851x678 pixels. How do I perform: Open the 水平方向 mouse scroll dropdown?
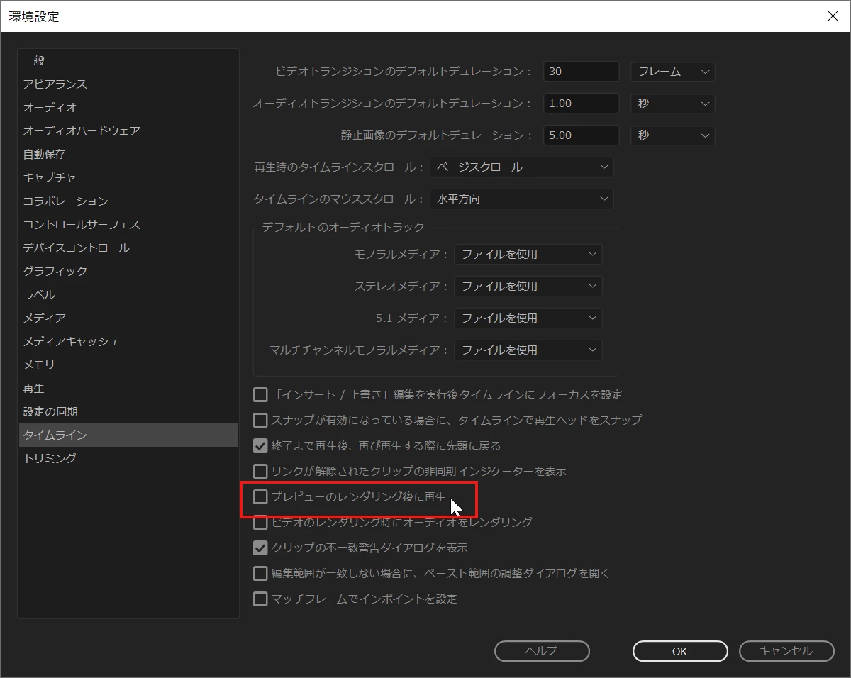point(522,199)
